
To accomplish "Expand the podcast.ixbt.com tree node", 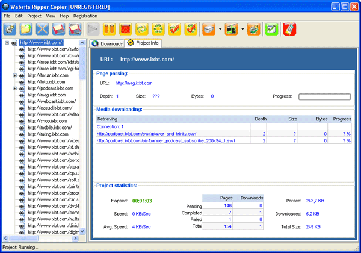I will pyautogui.click(x=14, y=89).
